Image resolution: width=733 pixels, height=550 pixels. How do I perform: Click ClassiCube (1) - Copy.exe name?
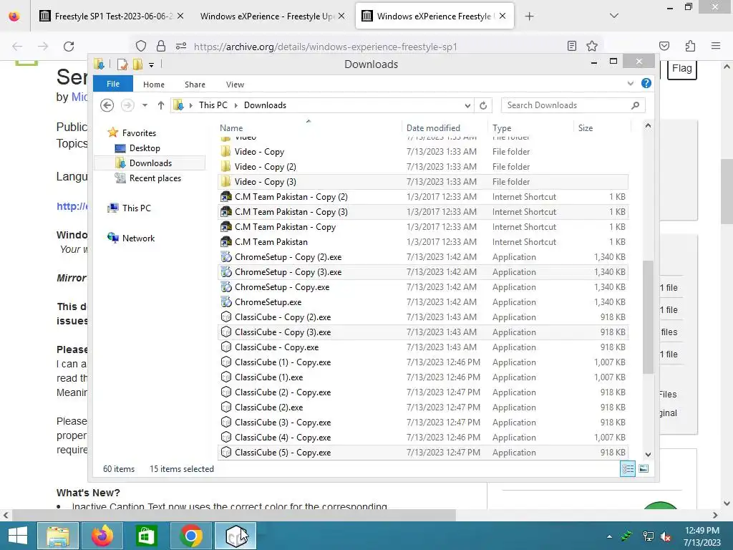(x=283, y=362)
